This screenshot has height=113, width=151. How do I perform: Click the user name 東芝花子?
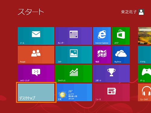tap(129, 12)
